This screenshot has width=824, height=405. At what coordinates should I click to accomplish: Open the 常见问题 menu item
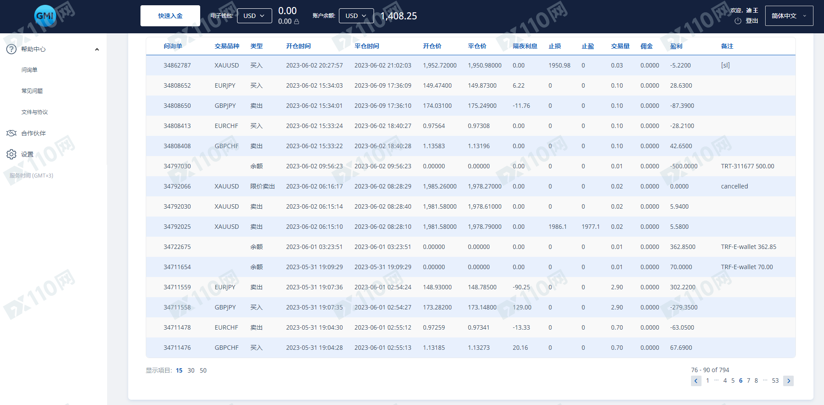(x=32, y=91)
